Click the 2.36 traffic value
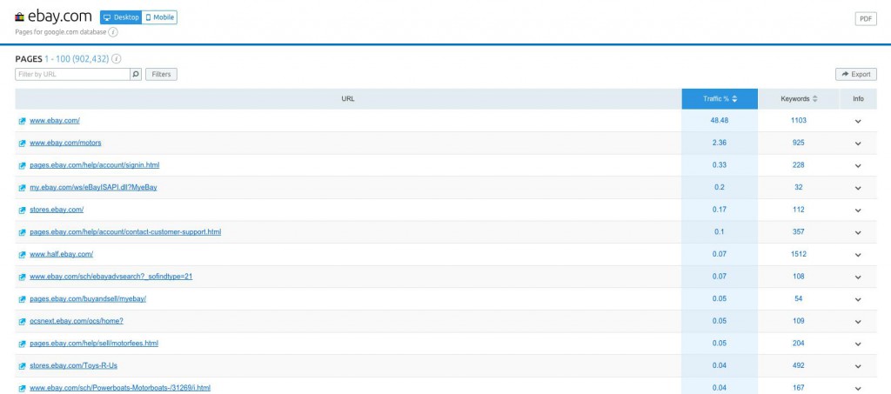 pyautogui.click(x=720, y=143)
